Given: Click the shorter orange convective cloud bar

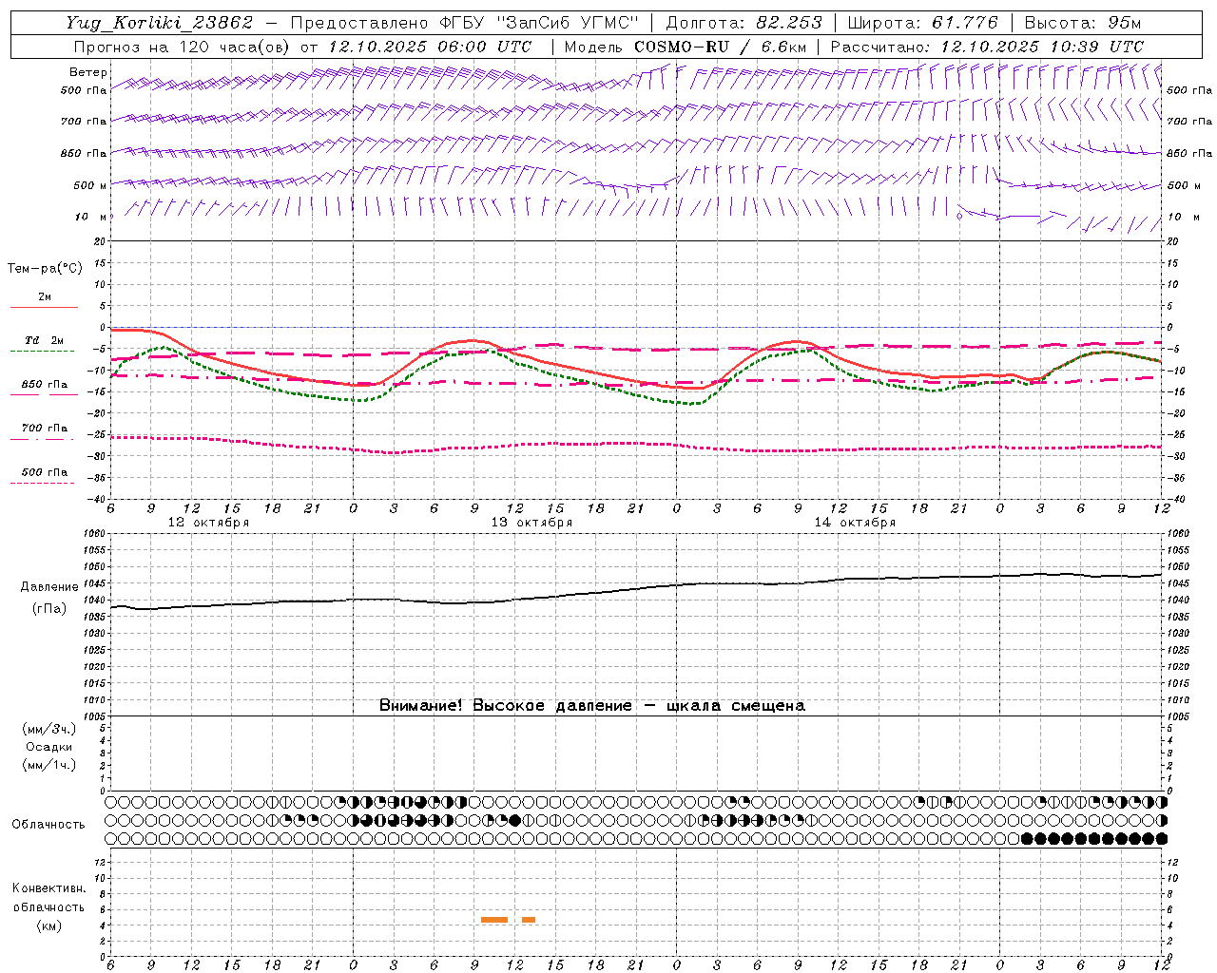Looking at the screenshot, I should pos(529,920).
